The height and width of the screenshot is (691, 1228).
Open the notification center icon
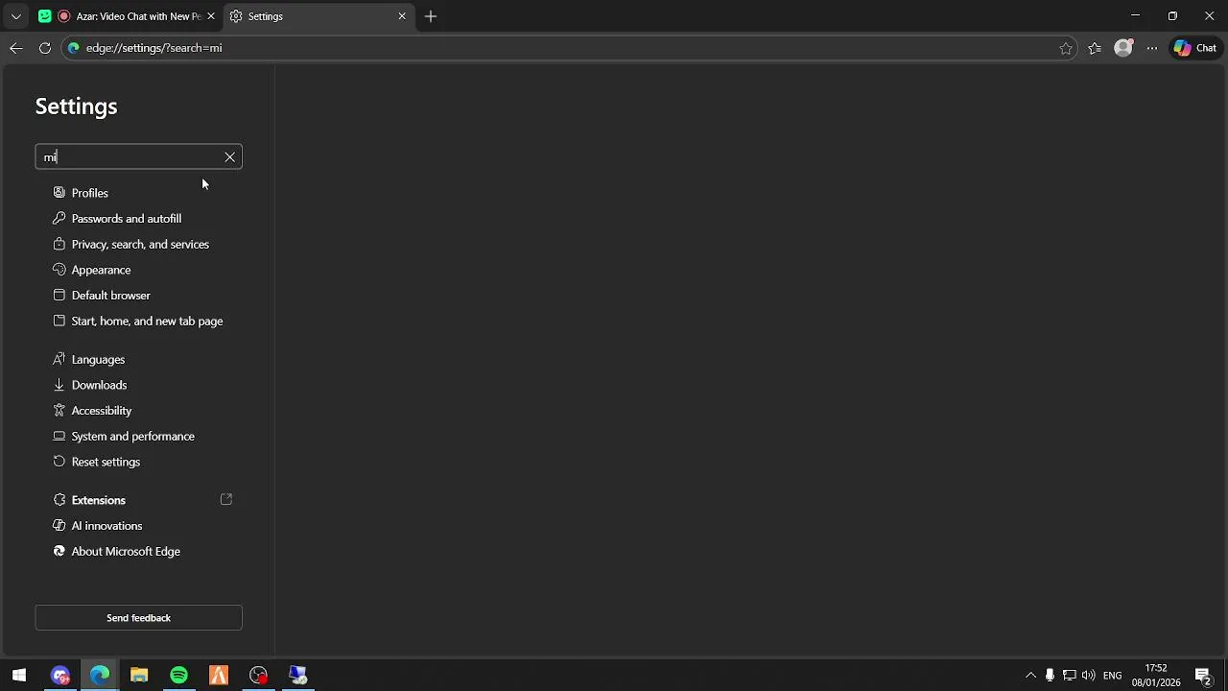(1203, 676)
